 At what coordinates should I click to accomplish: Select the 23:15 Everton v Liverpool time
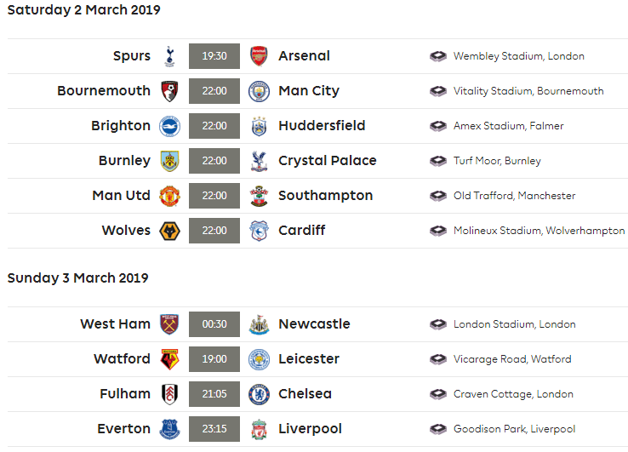tap(214, 429)
